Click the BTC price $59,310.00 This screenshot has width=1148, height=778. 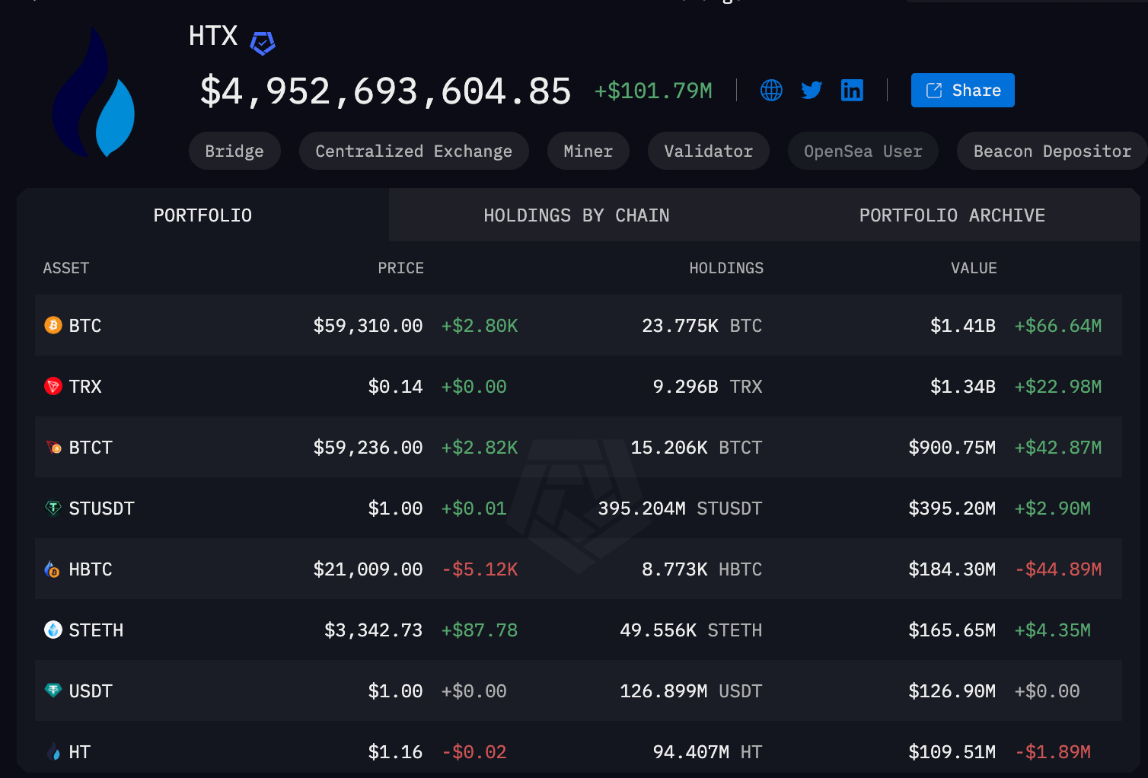point(368,326)
